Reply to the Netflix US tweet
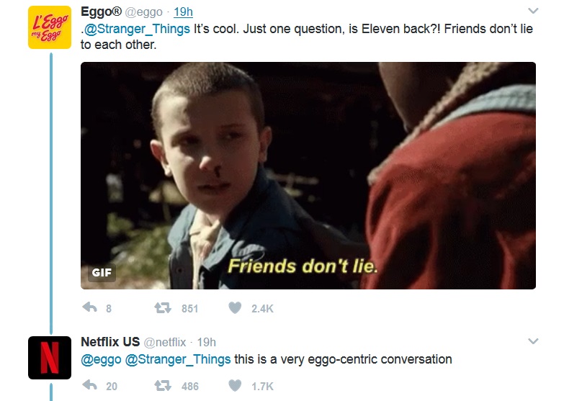This screenshot has width=564, height=401. coord(90,386)
